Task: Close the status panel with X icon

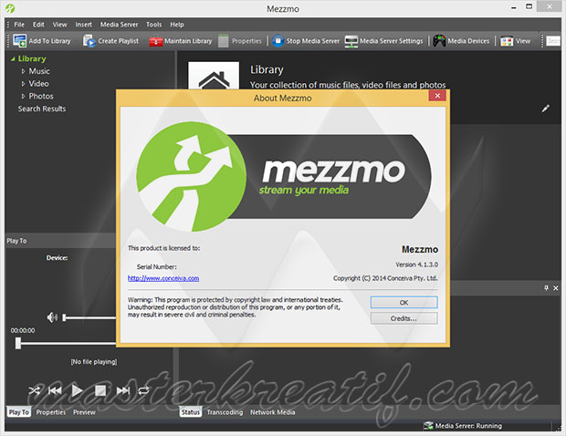Action: (556, 288)
